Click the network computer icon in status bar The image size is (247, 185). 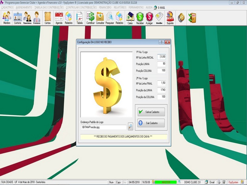tap(224, 182)
